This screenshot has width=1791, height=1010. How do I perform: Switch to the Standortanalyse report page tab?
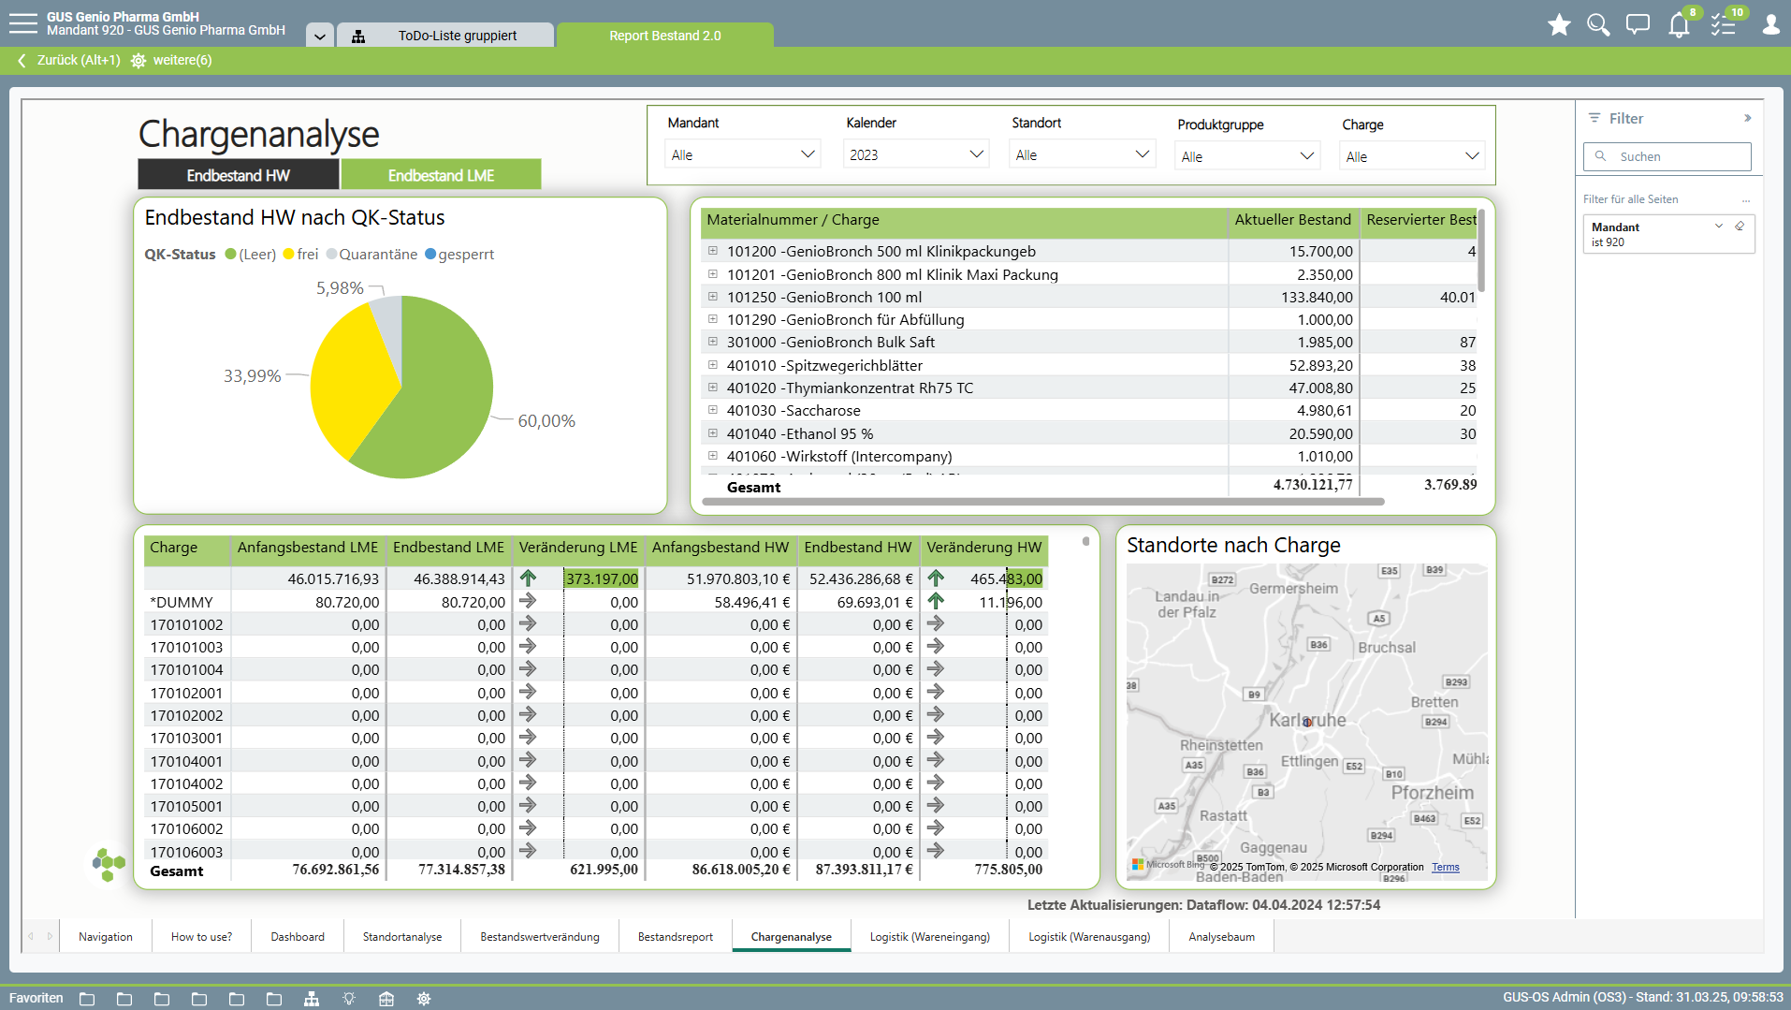401,937
